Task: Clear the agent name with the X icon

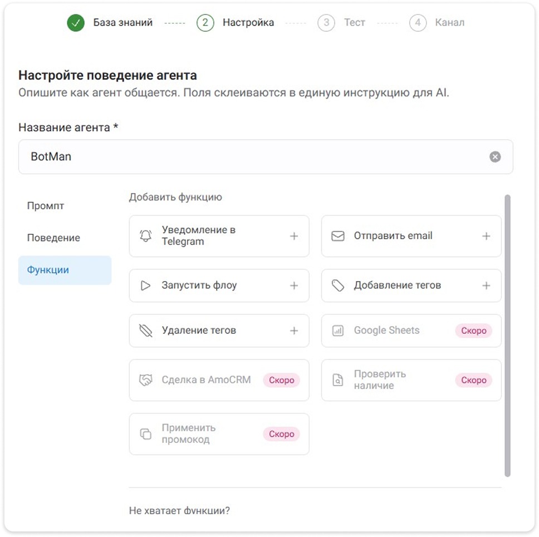Action: pyautogui.click(x=494, y=157)
